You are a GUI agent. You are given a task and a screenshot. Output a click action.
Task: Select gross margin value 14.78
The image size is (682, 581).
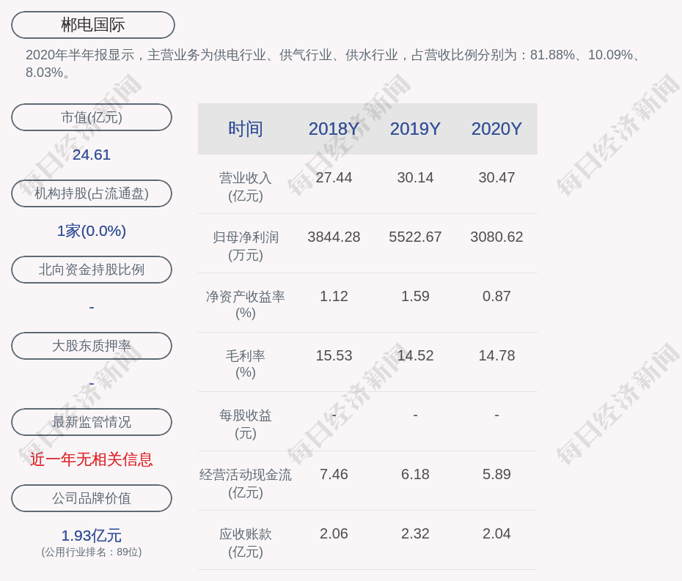coord(496,355)
